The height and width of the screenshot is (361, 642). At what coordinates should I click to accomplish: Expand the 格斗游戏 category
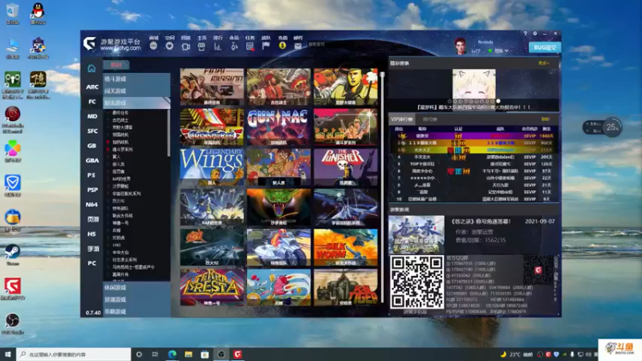[136, 79]
